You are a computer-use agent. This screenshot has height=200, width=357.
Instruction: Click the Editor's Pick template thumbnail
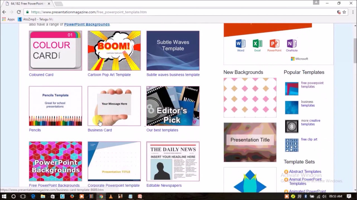point(173,106)
